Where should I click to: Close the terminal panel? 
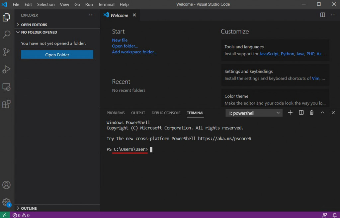[333, 112]
